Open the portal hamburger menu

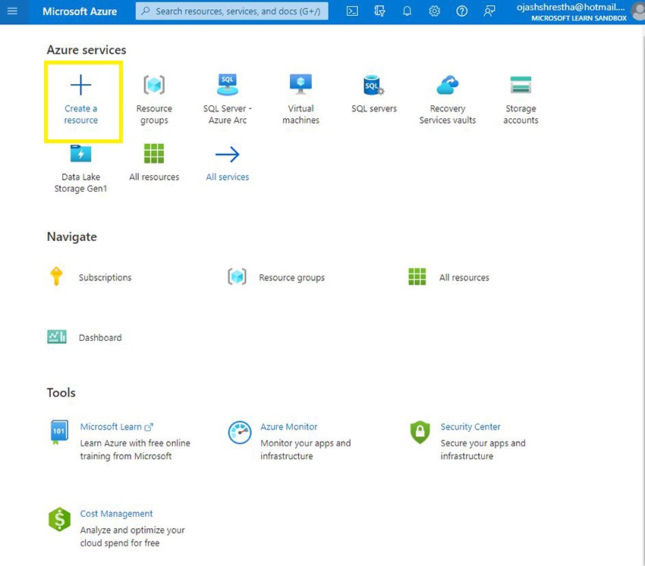[12, 11]
